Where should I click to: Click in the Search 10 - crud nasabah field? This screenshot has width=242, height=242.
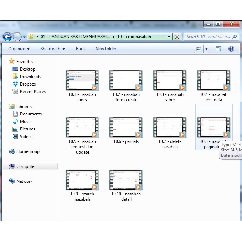coord(208,37)
